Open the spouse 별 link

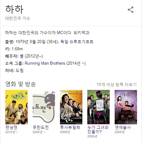[21, 56]
